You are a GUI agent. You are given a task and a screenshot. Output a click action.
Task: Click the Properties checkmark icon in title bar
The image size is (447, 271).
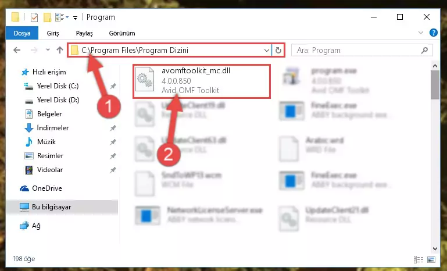pyautogui.click(x=34, y=17)
